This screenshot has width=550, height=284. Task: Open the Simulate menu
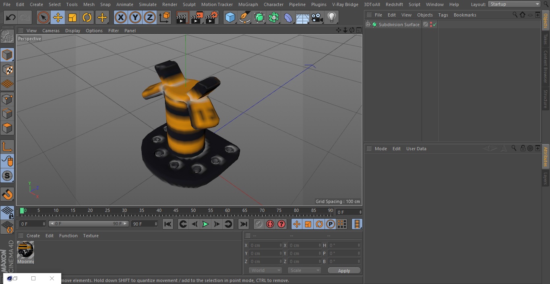[148, 4]
